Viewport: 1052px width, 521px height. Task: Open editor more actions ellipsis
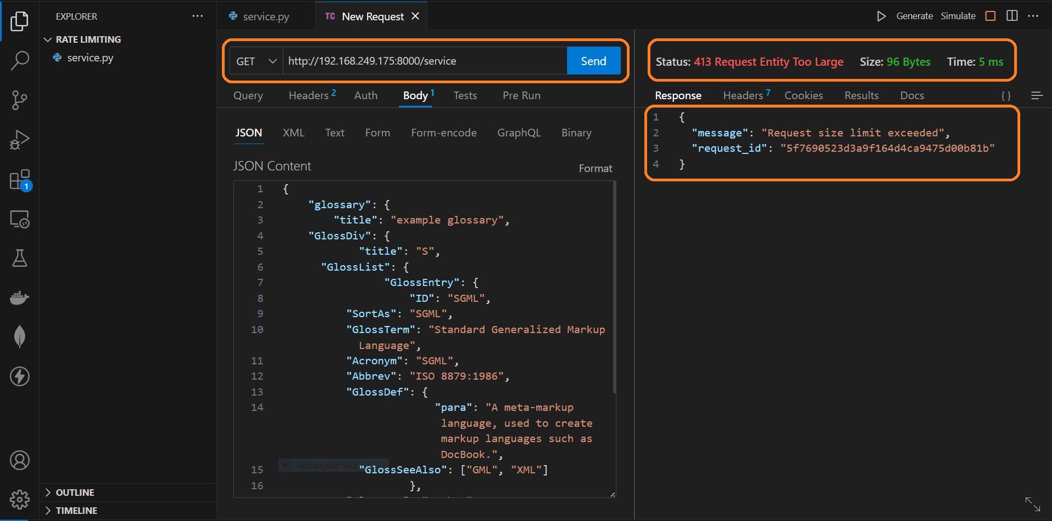[x=1033, y=16]
